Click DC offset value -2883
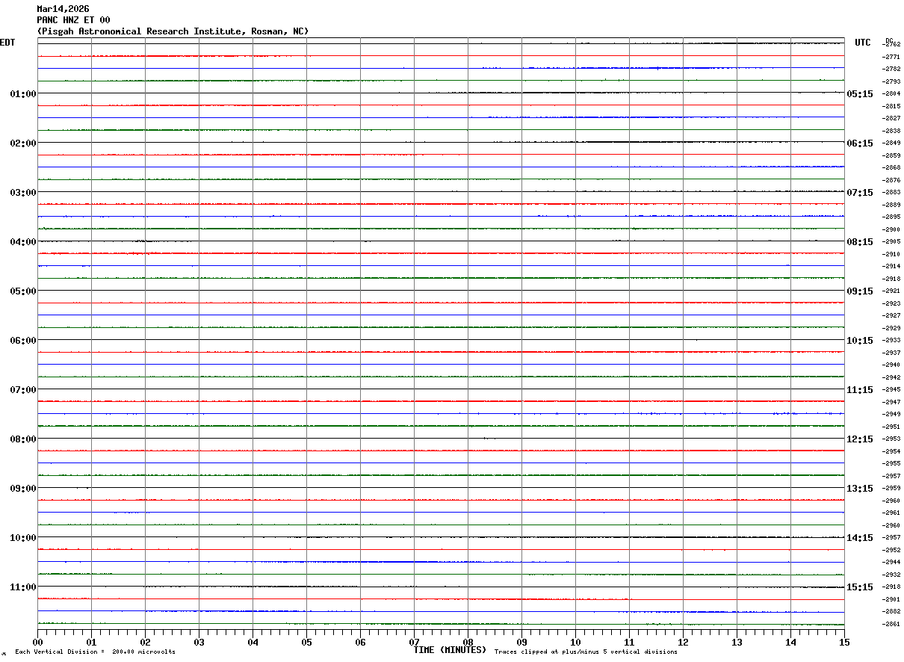Screen dimensions: 904x662 (891, 192)
